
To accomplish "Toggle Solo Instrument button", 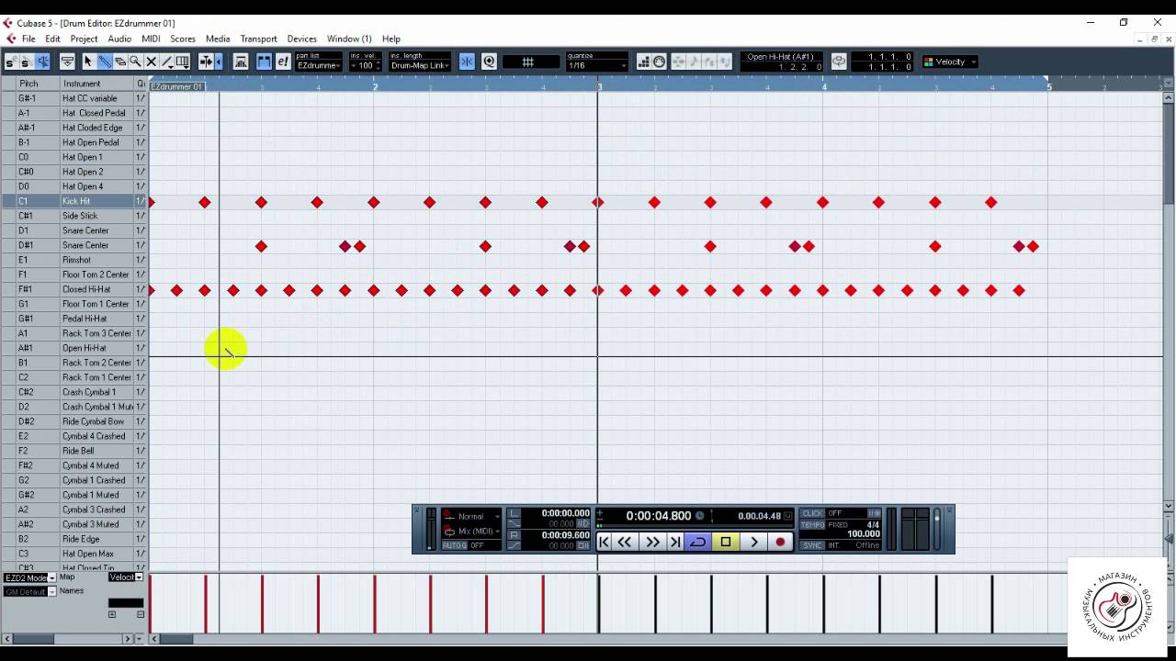I will [26, 62].
